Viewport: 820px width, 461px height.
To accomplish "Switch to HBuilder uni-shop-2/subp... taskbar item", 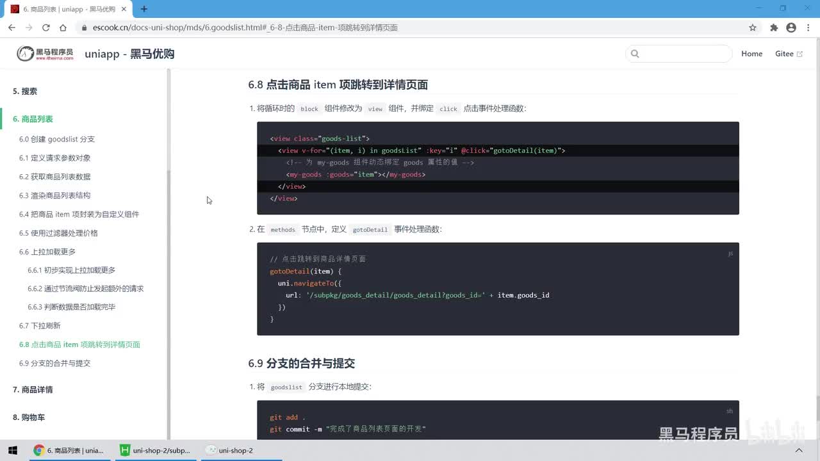I will pyautogui.click(x=156, y=450).
